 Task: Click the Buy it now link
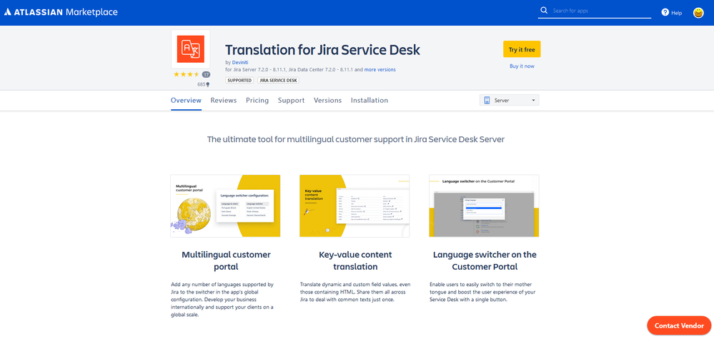pyautogui.click(x=522, y=66)
